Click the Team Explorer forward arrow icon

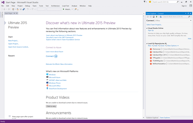click(151, 17)
